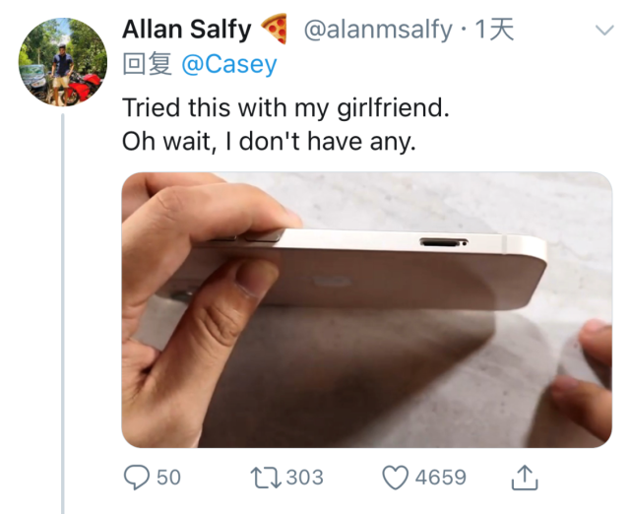Open the @alanmsalfy handle link
Image resolution: width=631 pixels, height=514 pixels.
click(378, 31)
